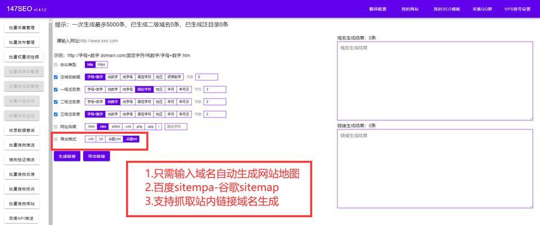This screenshot has height=225, width=540.
Task: Focus 字数 field for 二级泛目录
Action: pos(214,102)
